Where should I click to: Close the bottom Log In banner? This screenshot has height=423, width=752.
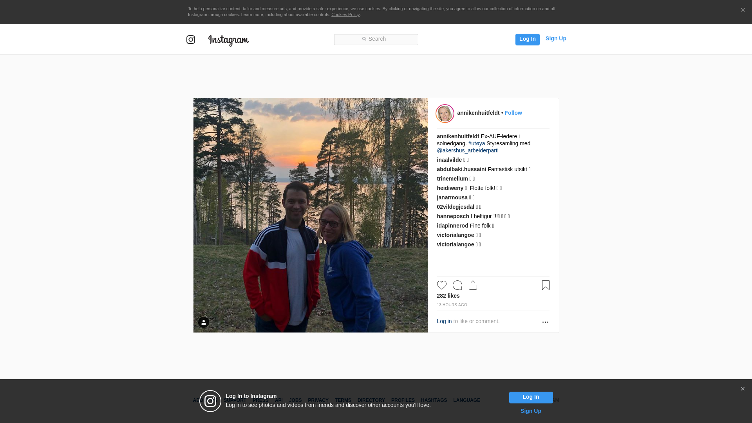[743, 389]
